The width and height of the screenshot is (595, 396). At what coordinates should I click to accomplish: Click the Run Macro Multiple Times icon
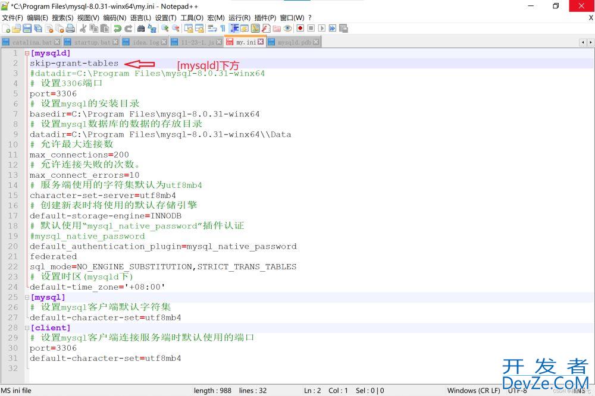click(x=333, y=29)
